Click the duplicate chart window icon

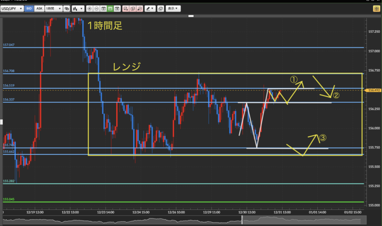[160, 8]
